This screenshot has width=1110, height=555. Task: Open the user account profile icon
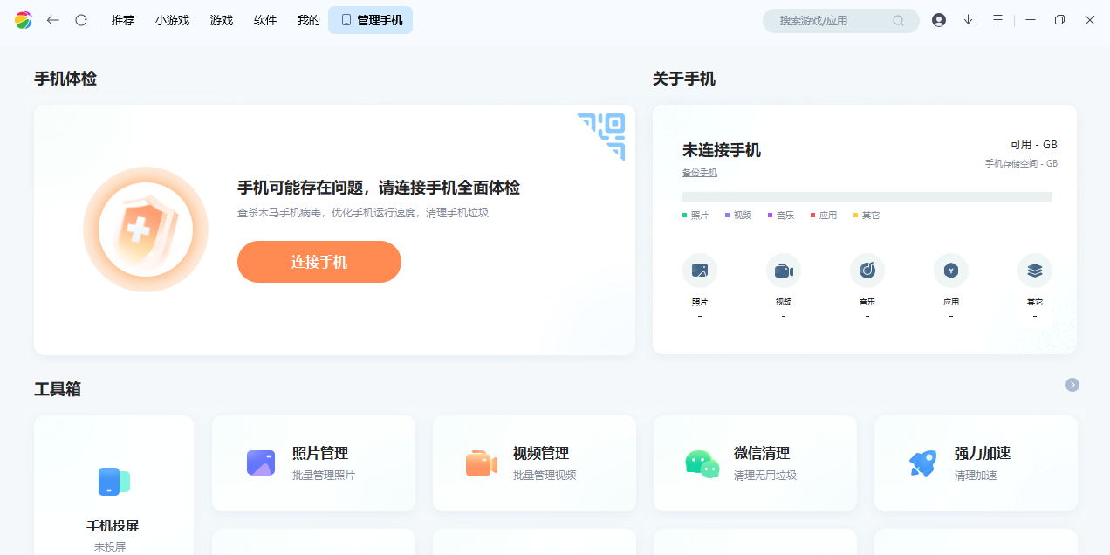[939, 20]
